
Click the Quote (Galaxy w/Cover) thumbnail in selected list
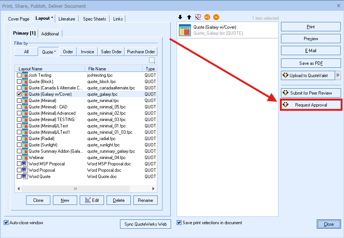click(x=185, y=30)
